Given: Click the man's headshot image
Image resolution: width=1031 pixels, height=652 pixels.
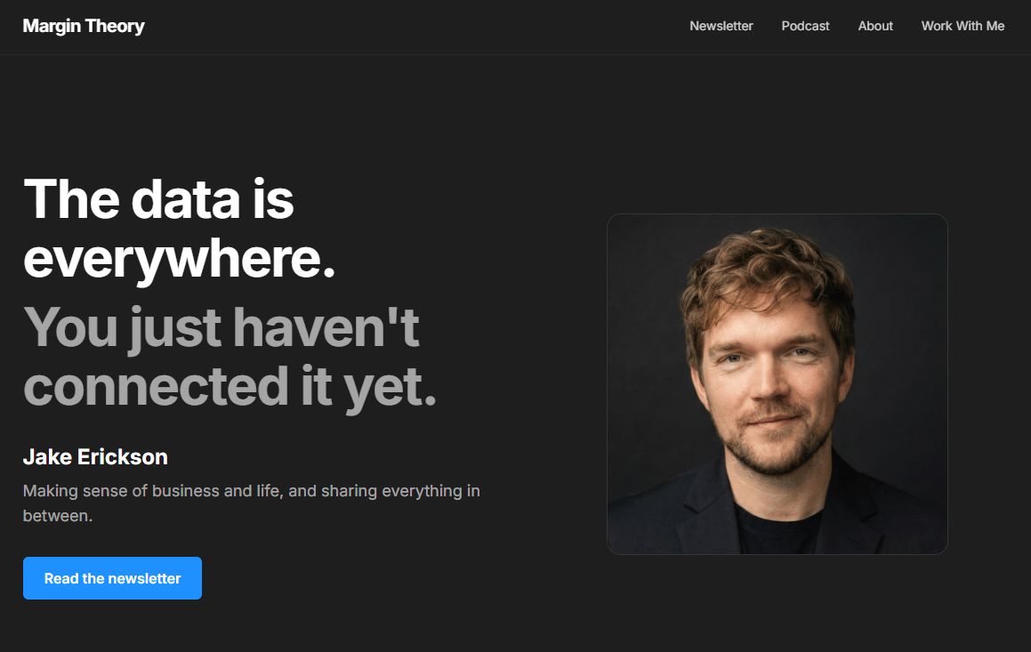Looking at the screenshot, I should tap(777, 384).
